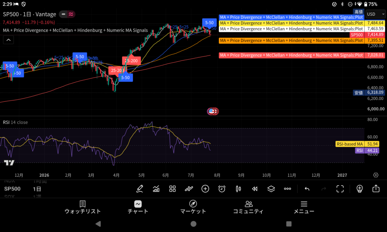
Task: Open the layout grid selector
Action: [x=172, y=189]
